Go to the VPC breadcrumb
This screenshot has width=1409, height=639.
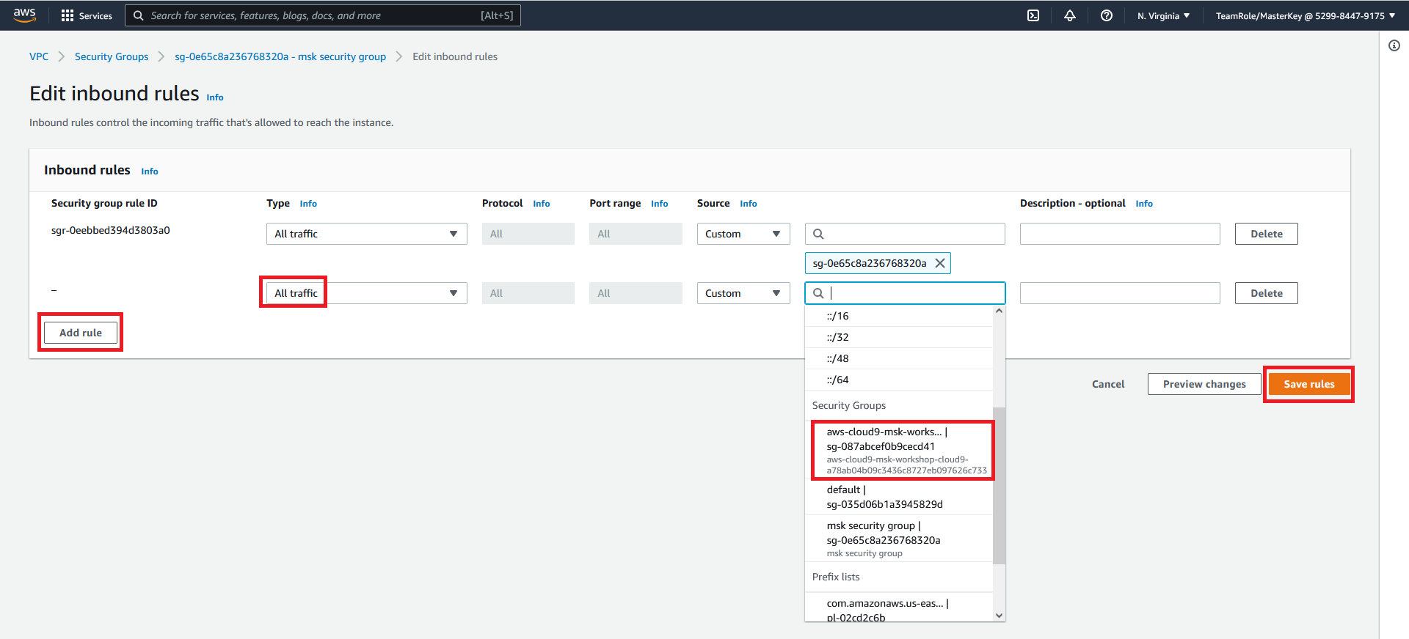[x=39, y=56]
